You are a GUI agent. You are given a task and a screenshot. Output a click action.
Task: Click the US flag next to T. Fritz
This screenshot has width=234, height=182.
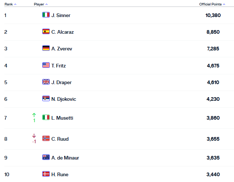(46, 65)
